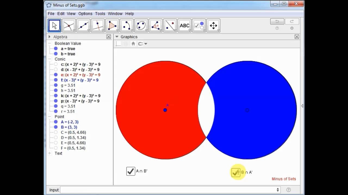This screenshot has width=348, height=195.
Task: Select the ABC Text tool
Action: point(184,26)
